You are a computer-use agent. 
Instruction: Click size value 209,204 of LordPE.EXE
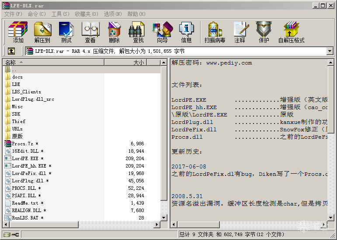135,158
